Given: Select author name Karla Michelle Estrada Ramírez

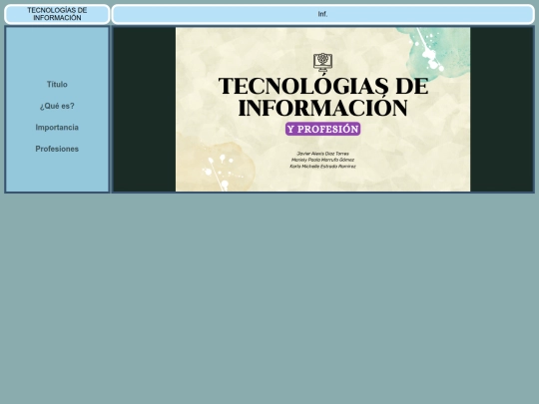Looking at the screenshot, I should [x=322, y=167].
